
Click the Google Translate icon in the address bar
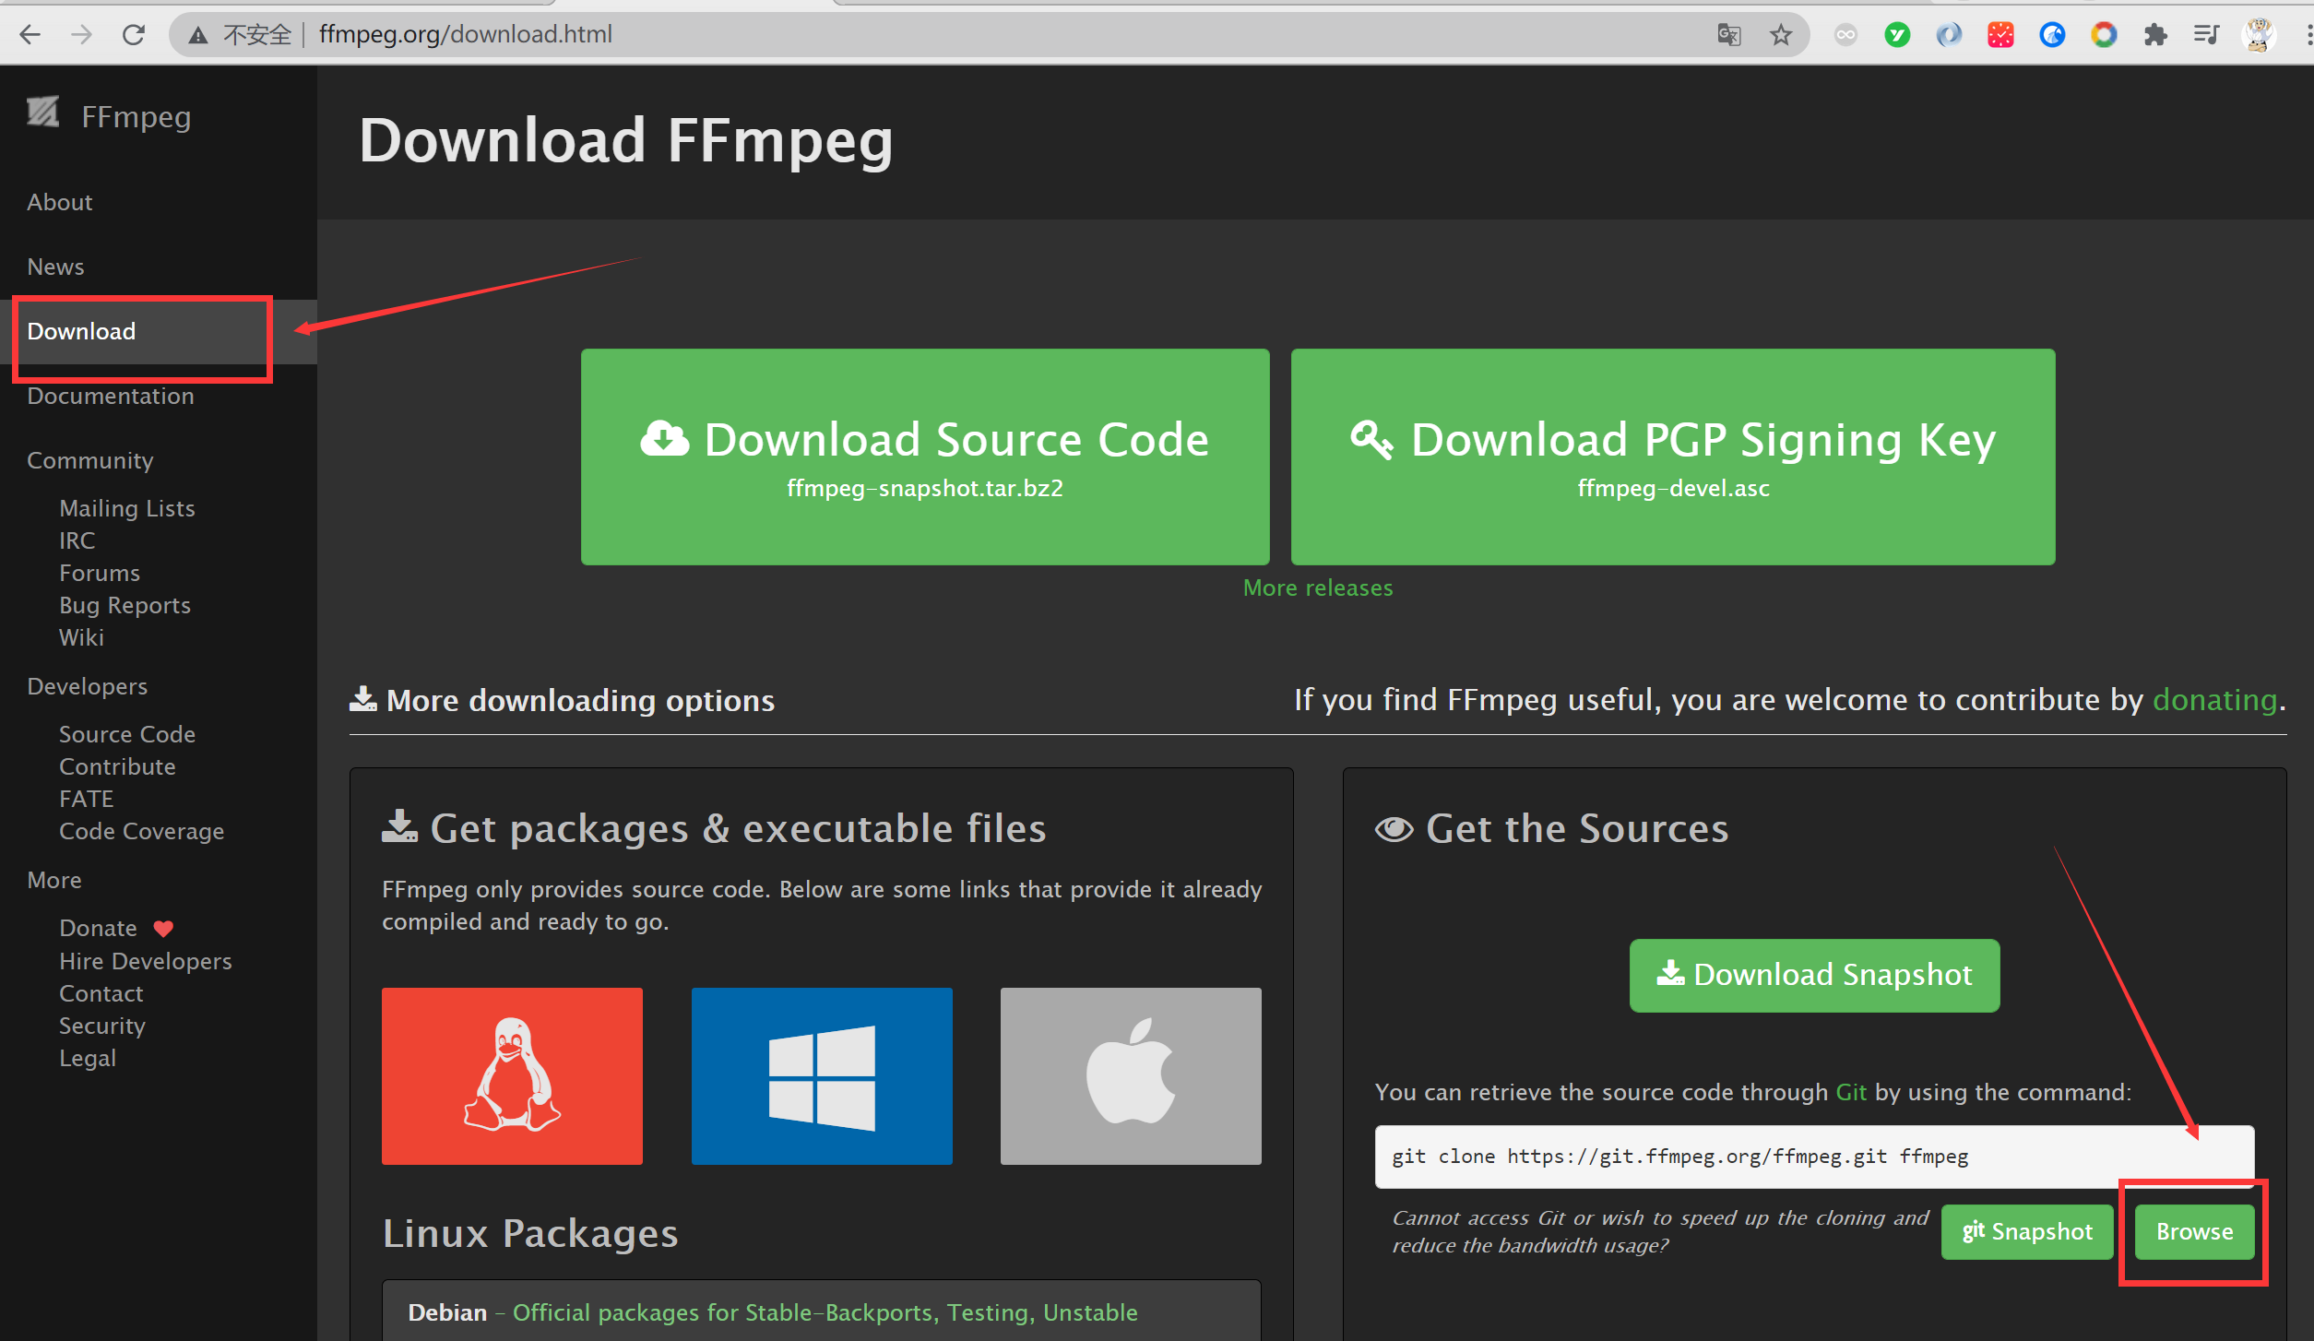pyautogui.click(x=1729, y=34)
